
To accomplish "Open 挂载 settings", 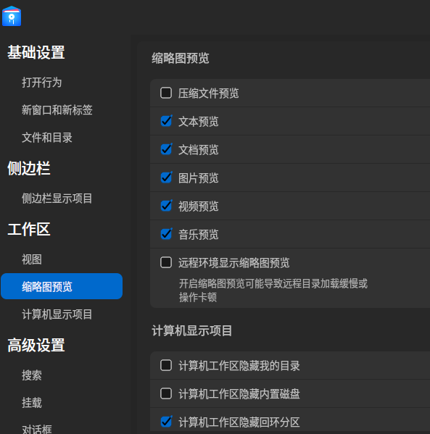I will pyautogui.click(x=32, y=403).
